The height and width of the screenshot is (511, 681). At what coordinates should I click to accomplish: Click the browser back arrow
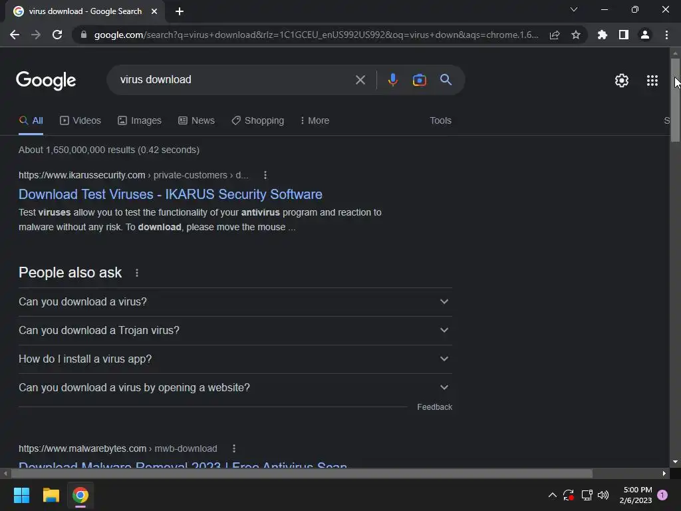[x=15, y=35]
